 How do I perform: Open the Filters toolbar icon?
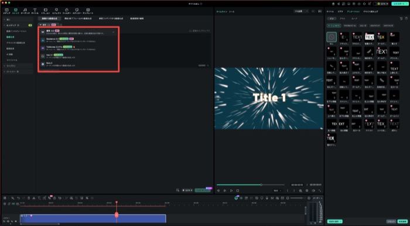click(x=66, y=11)
